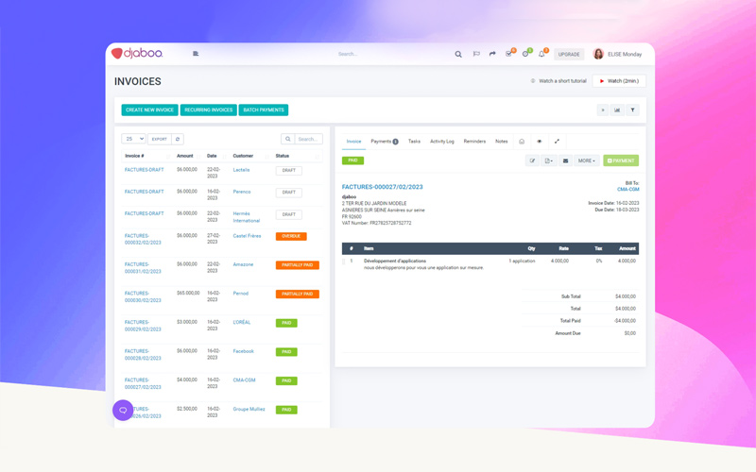The image size is (756, 472).
Task: Click the edit invoice pencil icon
Action: (x=532, y=160)
